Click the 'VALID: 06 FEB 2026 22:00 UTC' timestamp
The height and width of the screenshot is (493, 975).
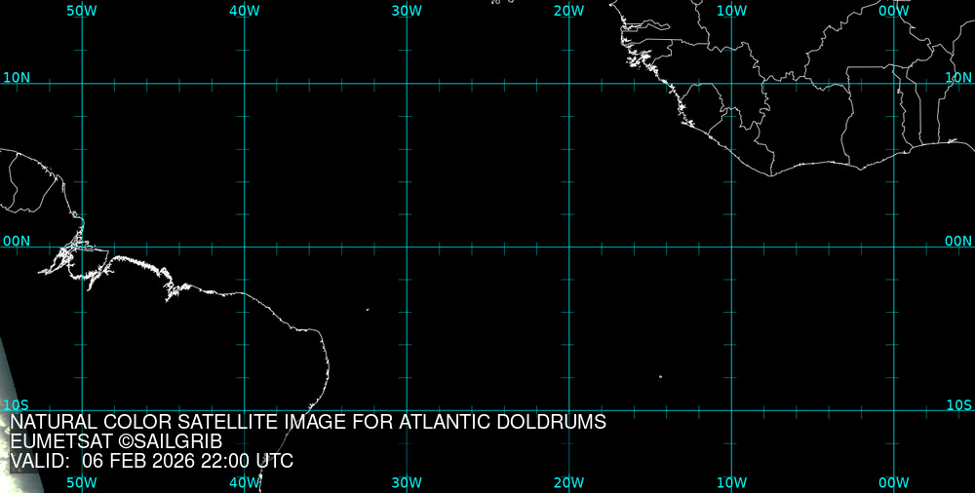(x=151, y=461)
